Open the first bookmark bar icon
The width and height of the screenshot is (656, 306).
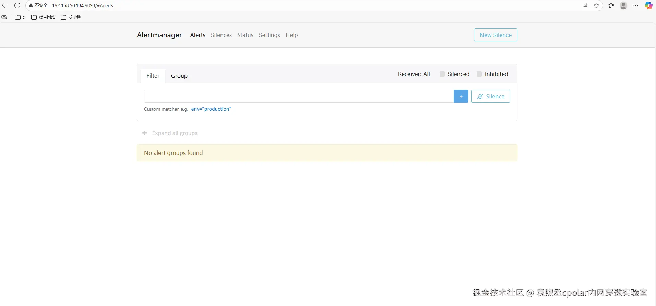pos(4,17)
